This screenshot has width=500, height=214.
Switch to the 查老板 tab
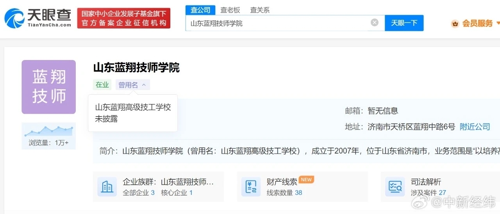pyautogui.click(x=230, y=10)
